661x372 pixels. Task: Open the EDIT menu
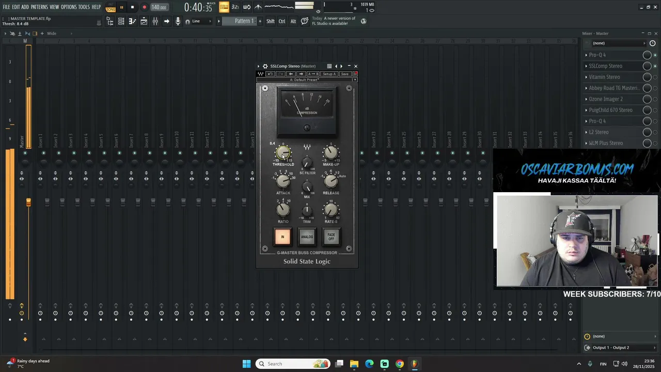16,7
